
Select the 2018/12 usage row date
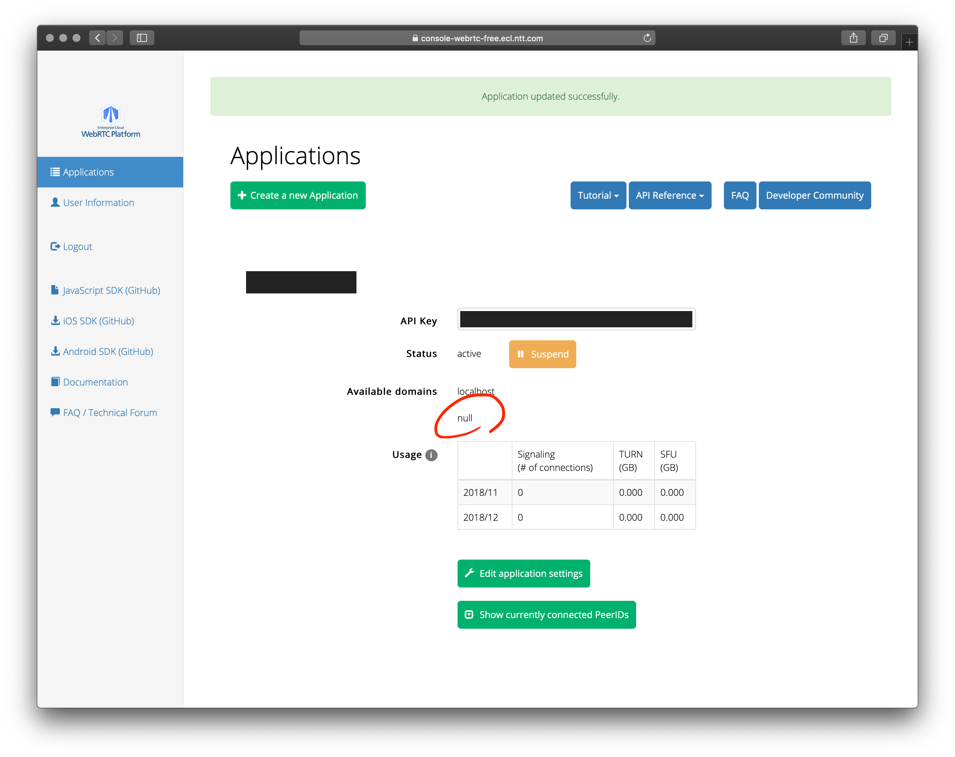480,517
